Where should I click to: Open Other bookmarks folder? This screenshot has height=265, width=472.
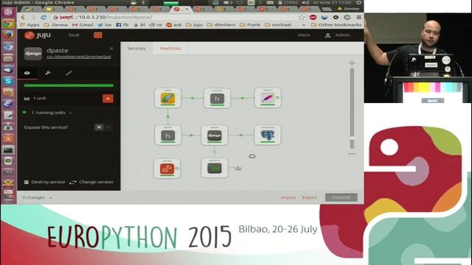click(336, 25)
